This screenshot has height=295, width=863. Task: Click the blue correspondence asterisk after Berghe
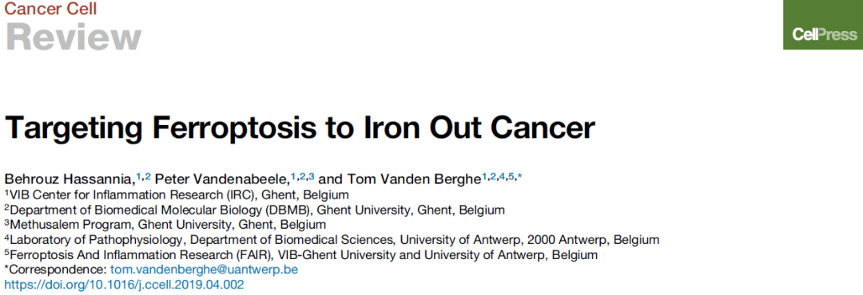pos(519,177)
